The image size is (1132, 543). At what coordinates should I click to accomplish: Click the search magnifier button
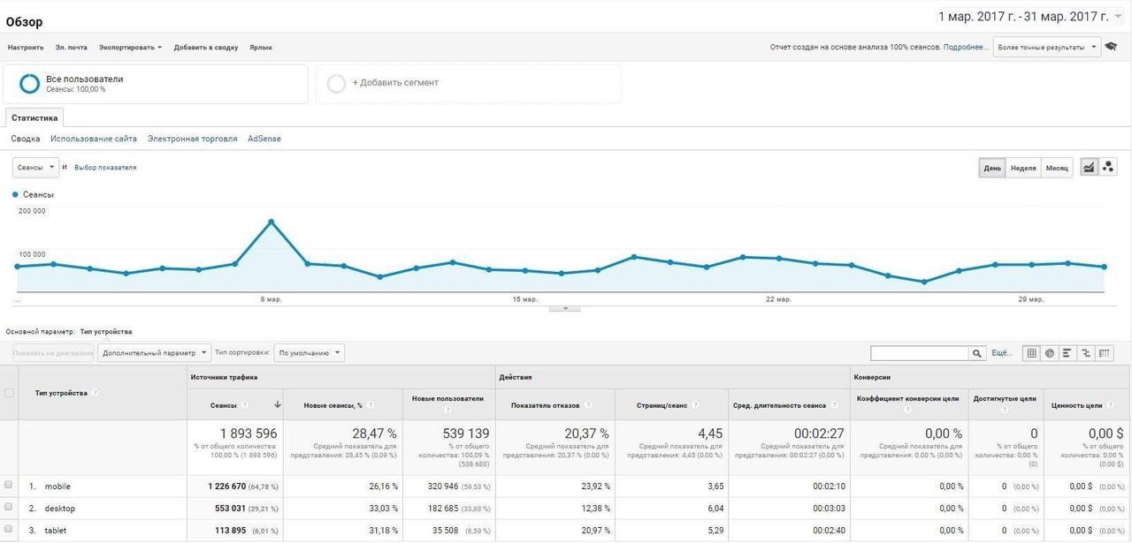tap(977, 353)
